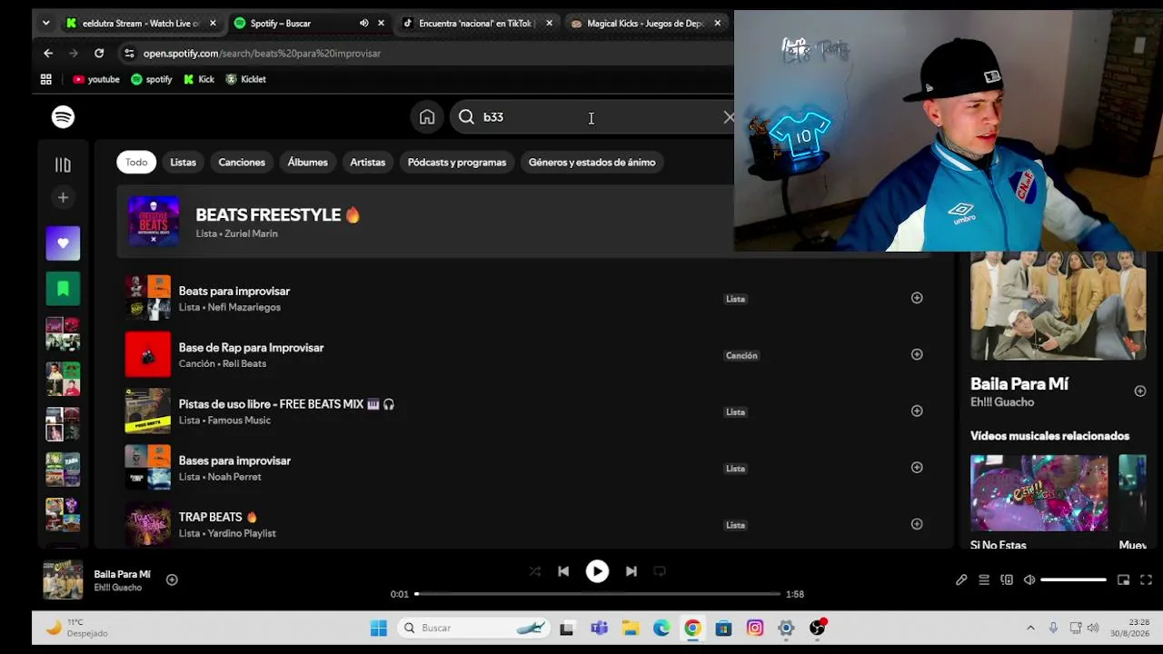Toggle repeat mode

click(x=660, y=571)
